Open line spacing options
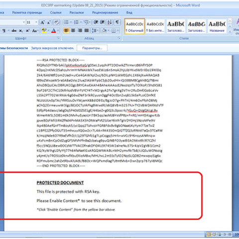 pyautogui.click(x=95, y=30)
